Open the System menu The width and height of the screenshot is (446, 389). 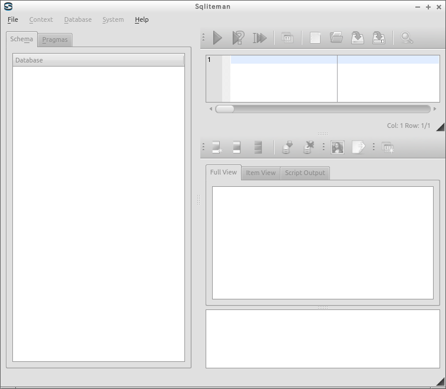[x=113, y=19]
